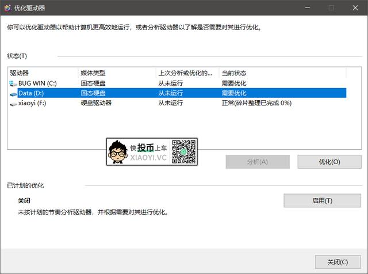Viewport: 368px width, 274px height.
Task: Click 正常(碎片整理已完成 0%) status text
Action: click(256, 103)
